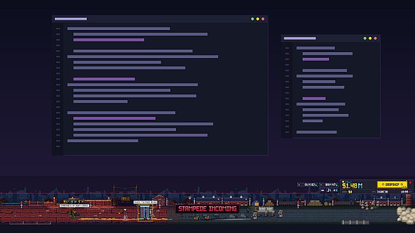Click the title bar label of large window
Image resolution: width=415 pixels, height=233 pixels.
(x=71, y=19)
